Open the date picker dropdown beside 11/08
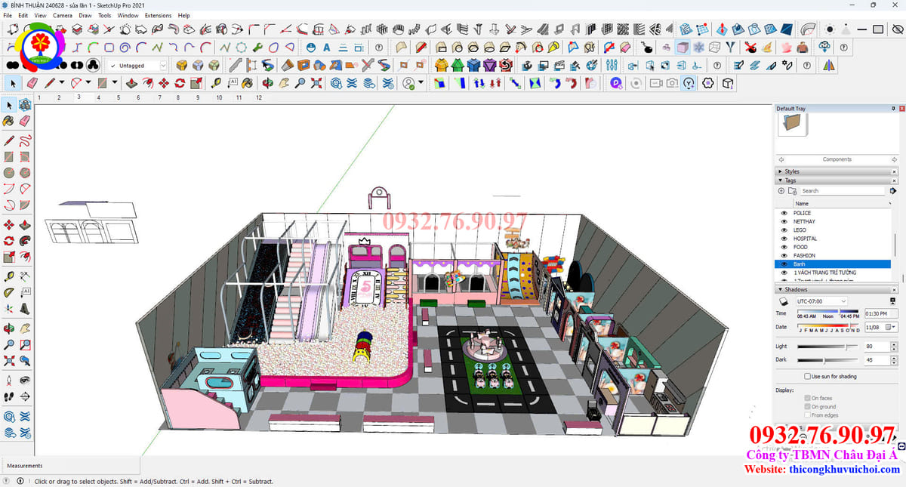The image size is (906, 487). point(894,327)
